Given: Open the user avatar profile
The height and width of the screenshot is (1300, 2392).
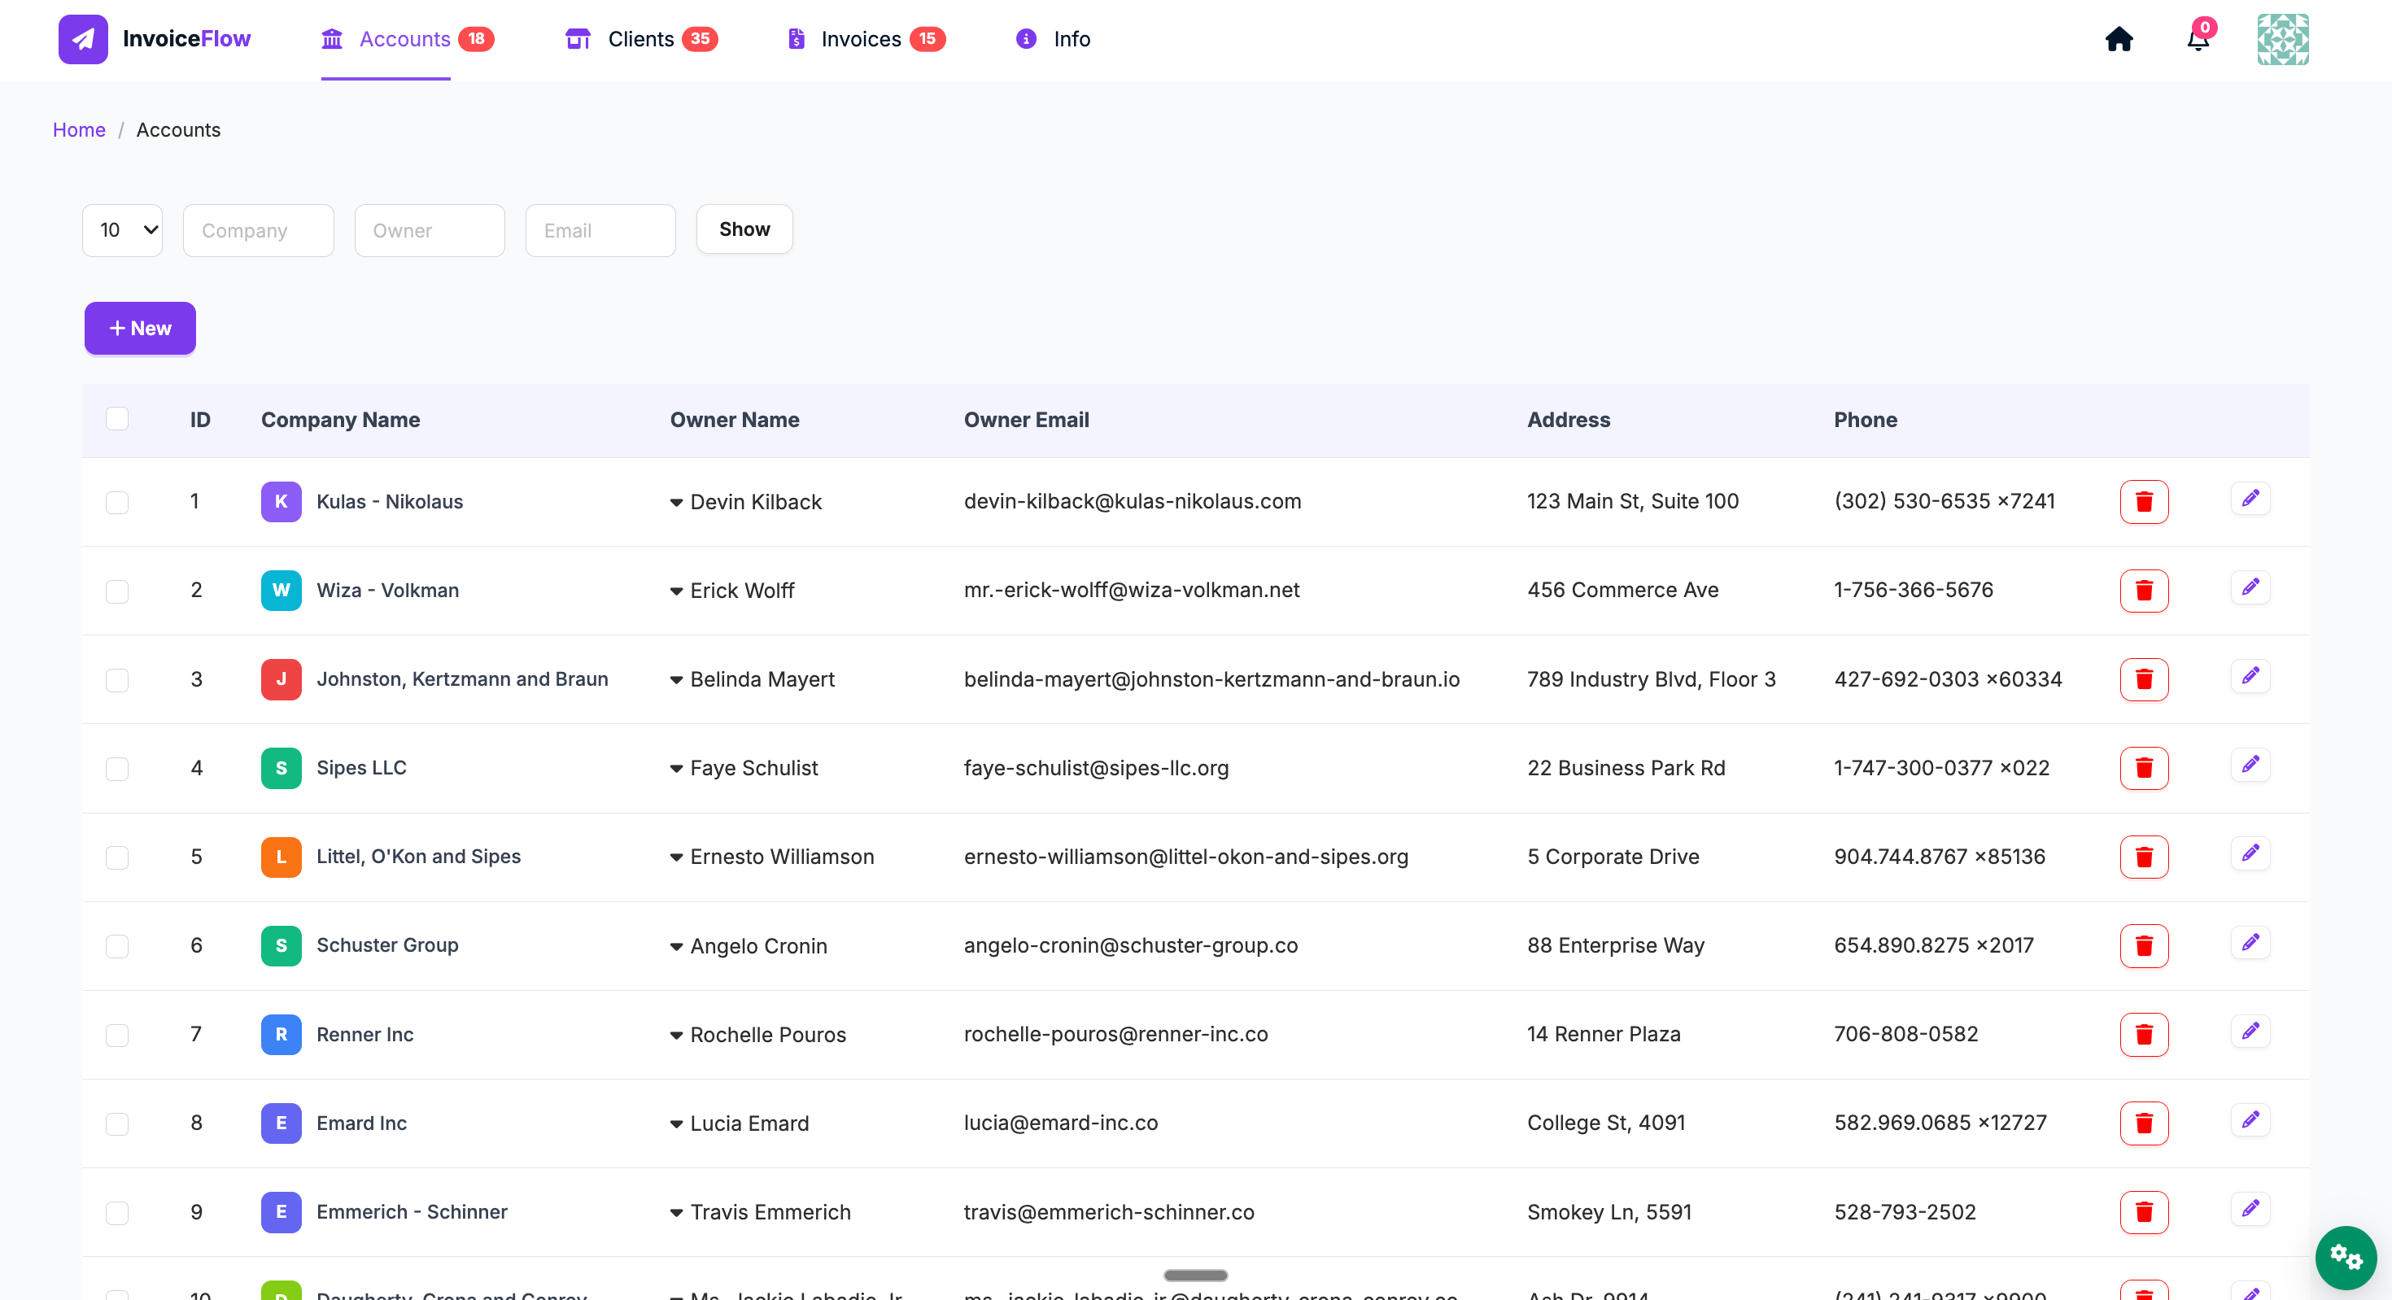Looking at the screenshot, I should pos(2282,39).
